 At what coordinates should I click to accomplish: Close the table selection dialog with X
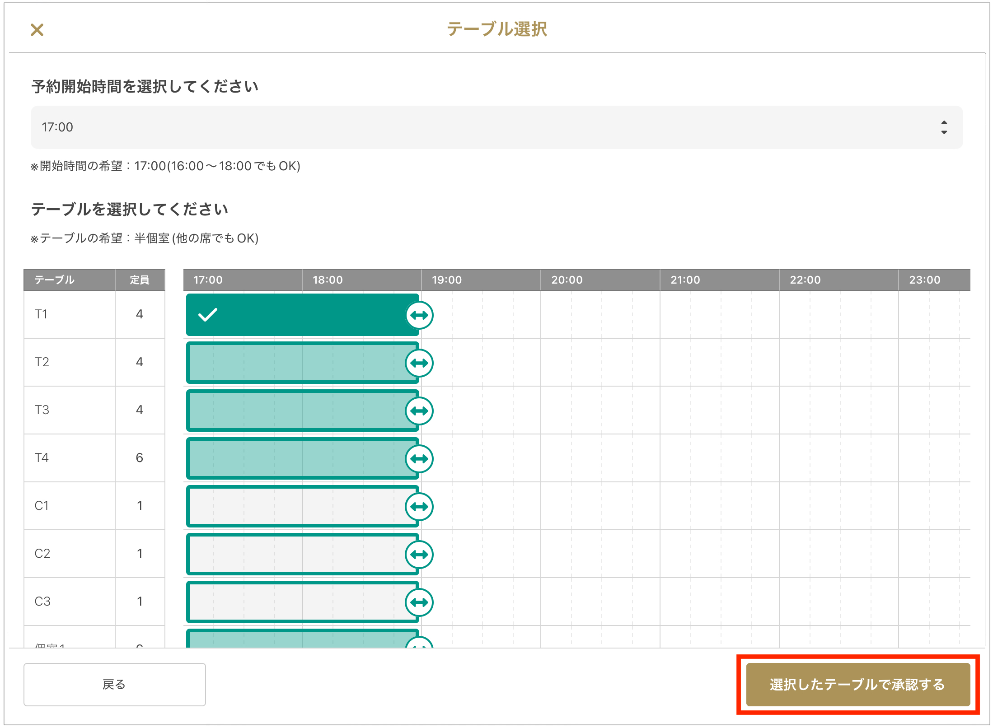click(37, 30)
